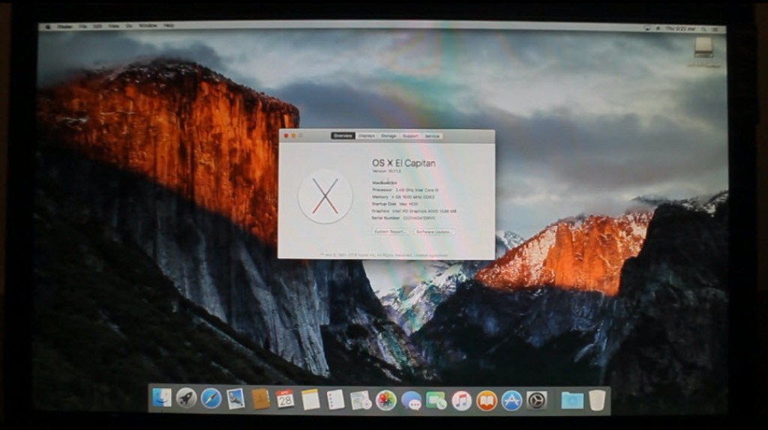Image resolution: width=768 pixels, height=430 pixels.
Task: Switch to the Displays tab
Action: 366,136
